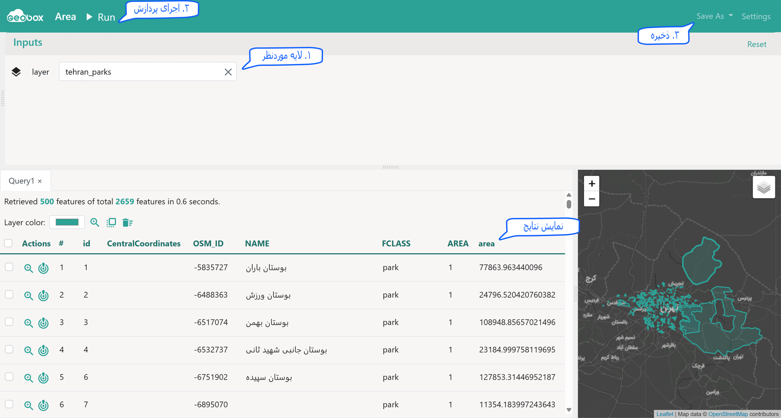Image resolution: width=781 pixels, height=418 pixels.
Task: Click the map zoom out button
Action: pos(592,199)
